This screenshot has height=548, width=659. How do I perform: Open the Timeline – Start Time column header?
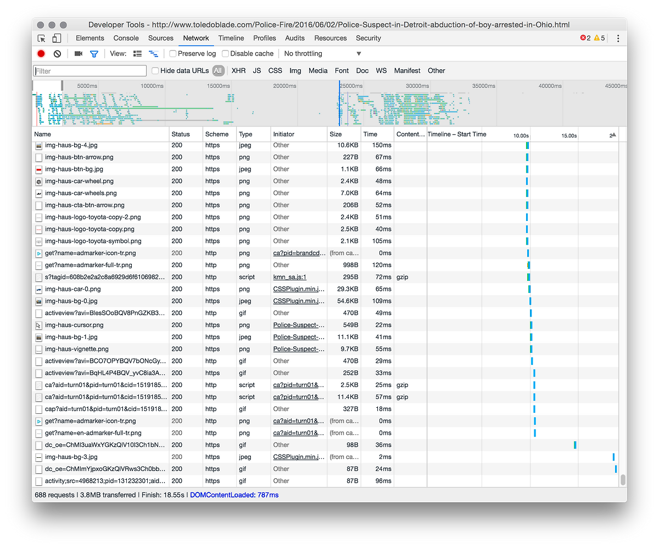[x=523, y=134]
